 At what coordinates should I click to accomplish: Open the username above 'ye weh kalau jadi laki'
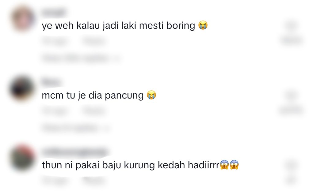point(53,12)
